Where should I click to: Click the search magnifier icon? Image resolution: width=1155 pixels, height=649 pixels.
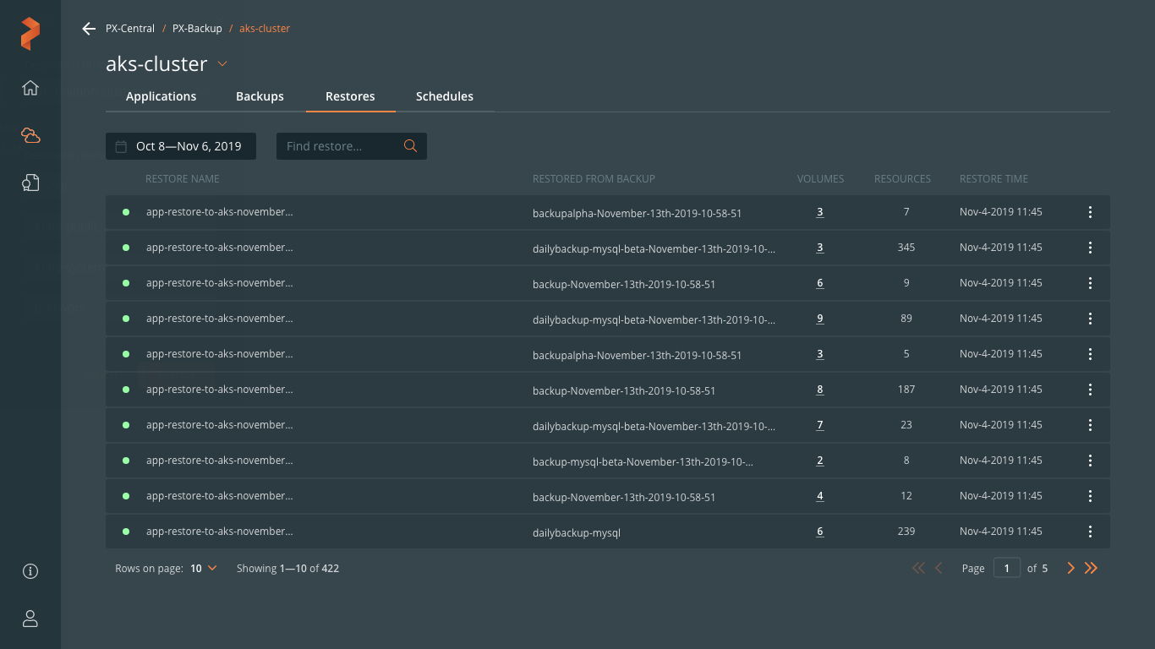(410, 146)
